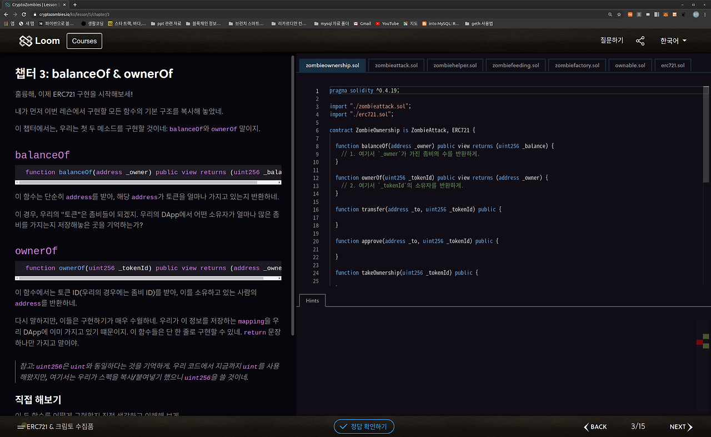Screen dimensions: 711x437
Task: Expand the 브런치 스마트 bookmark folder
Action: 245,23
